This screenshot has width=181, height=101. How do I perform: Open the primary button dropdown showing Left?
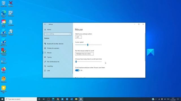pos(78,37)
